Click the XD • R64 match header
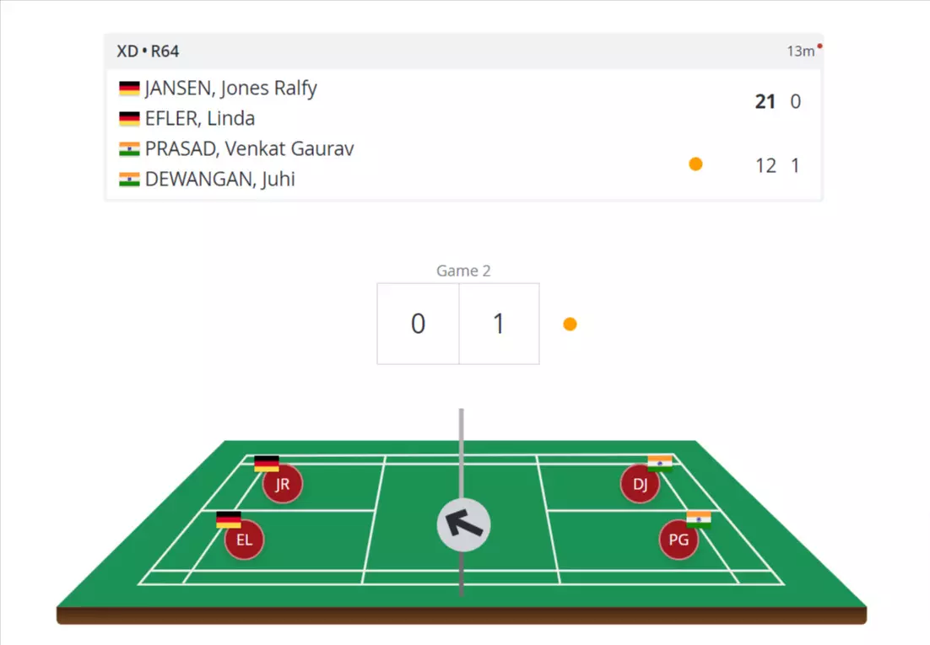The height and width of the screenshot is (645, 930). 148,51
